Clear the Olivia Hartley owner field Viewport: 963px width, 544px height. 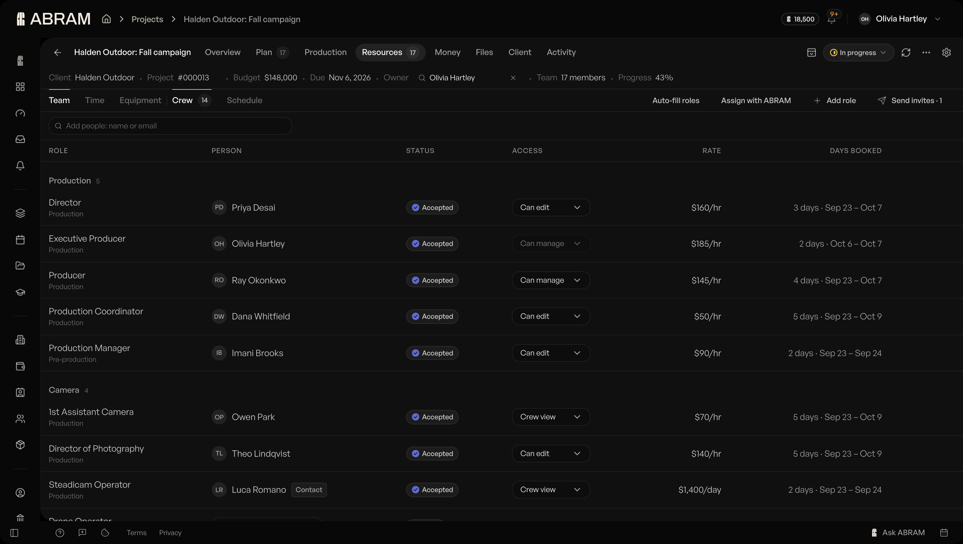coord(513,78)
